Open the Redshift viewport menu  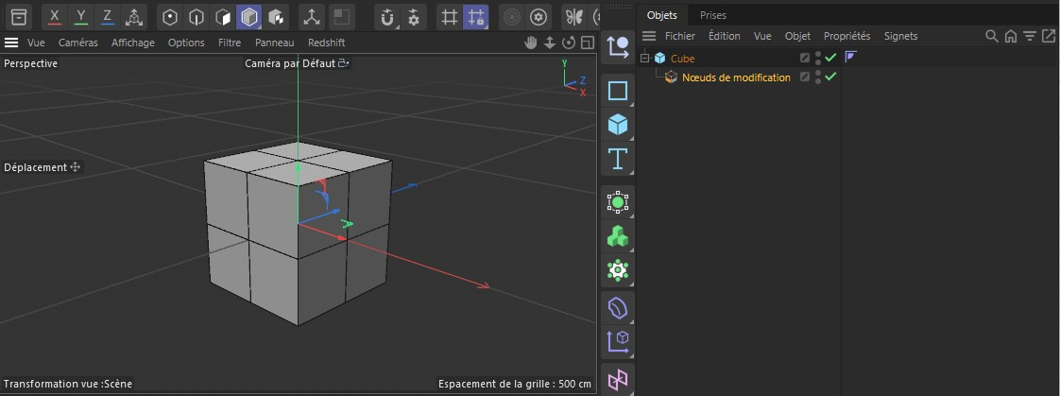(326, 43)
